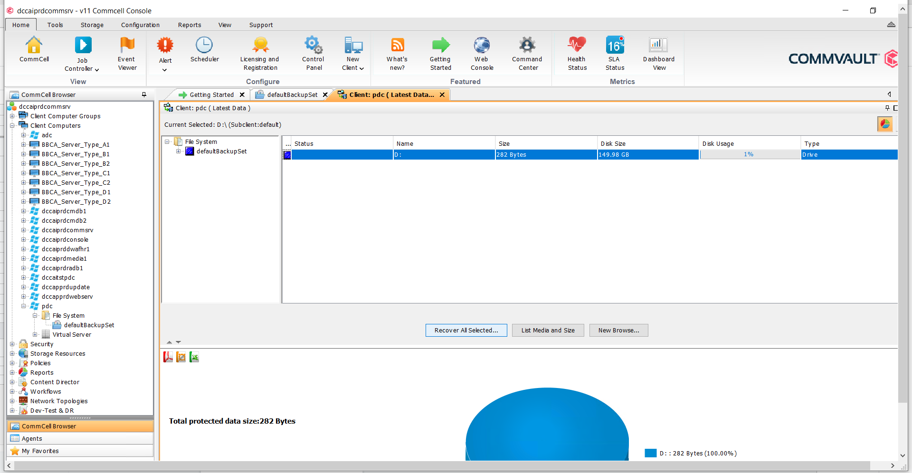
Task: Tick the checkbox for D: row
Action: [287, 155]
